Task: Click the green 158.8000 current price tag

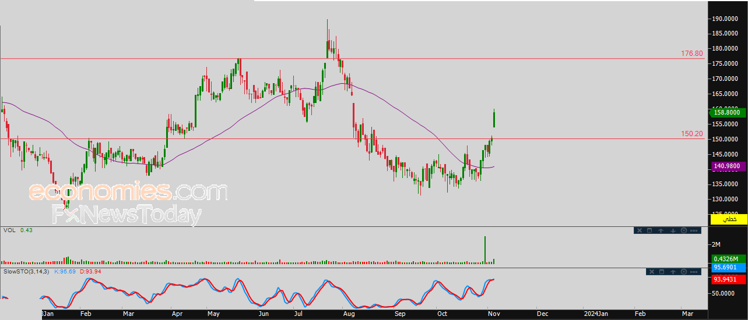Action: (729, 113)
